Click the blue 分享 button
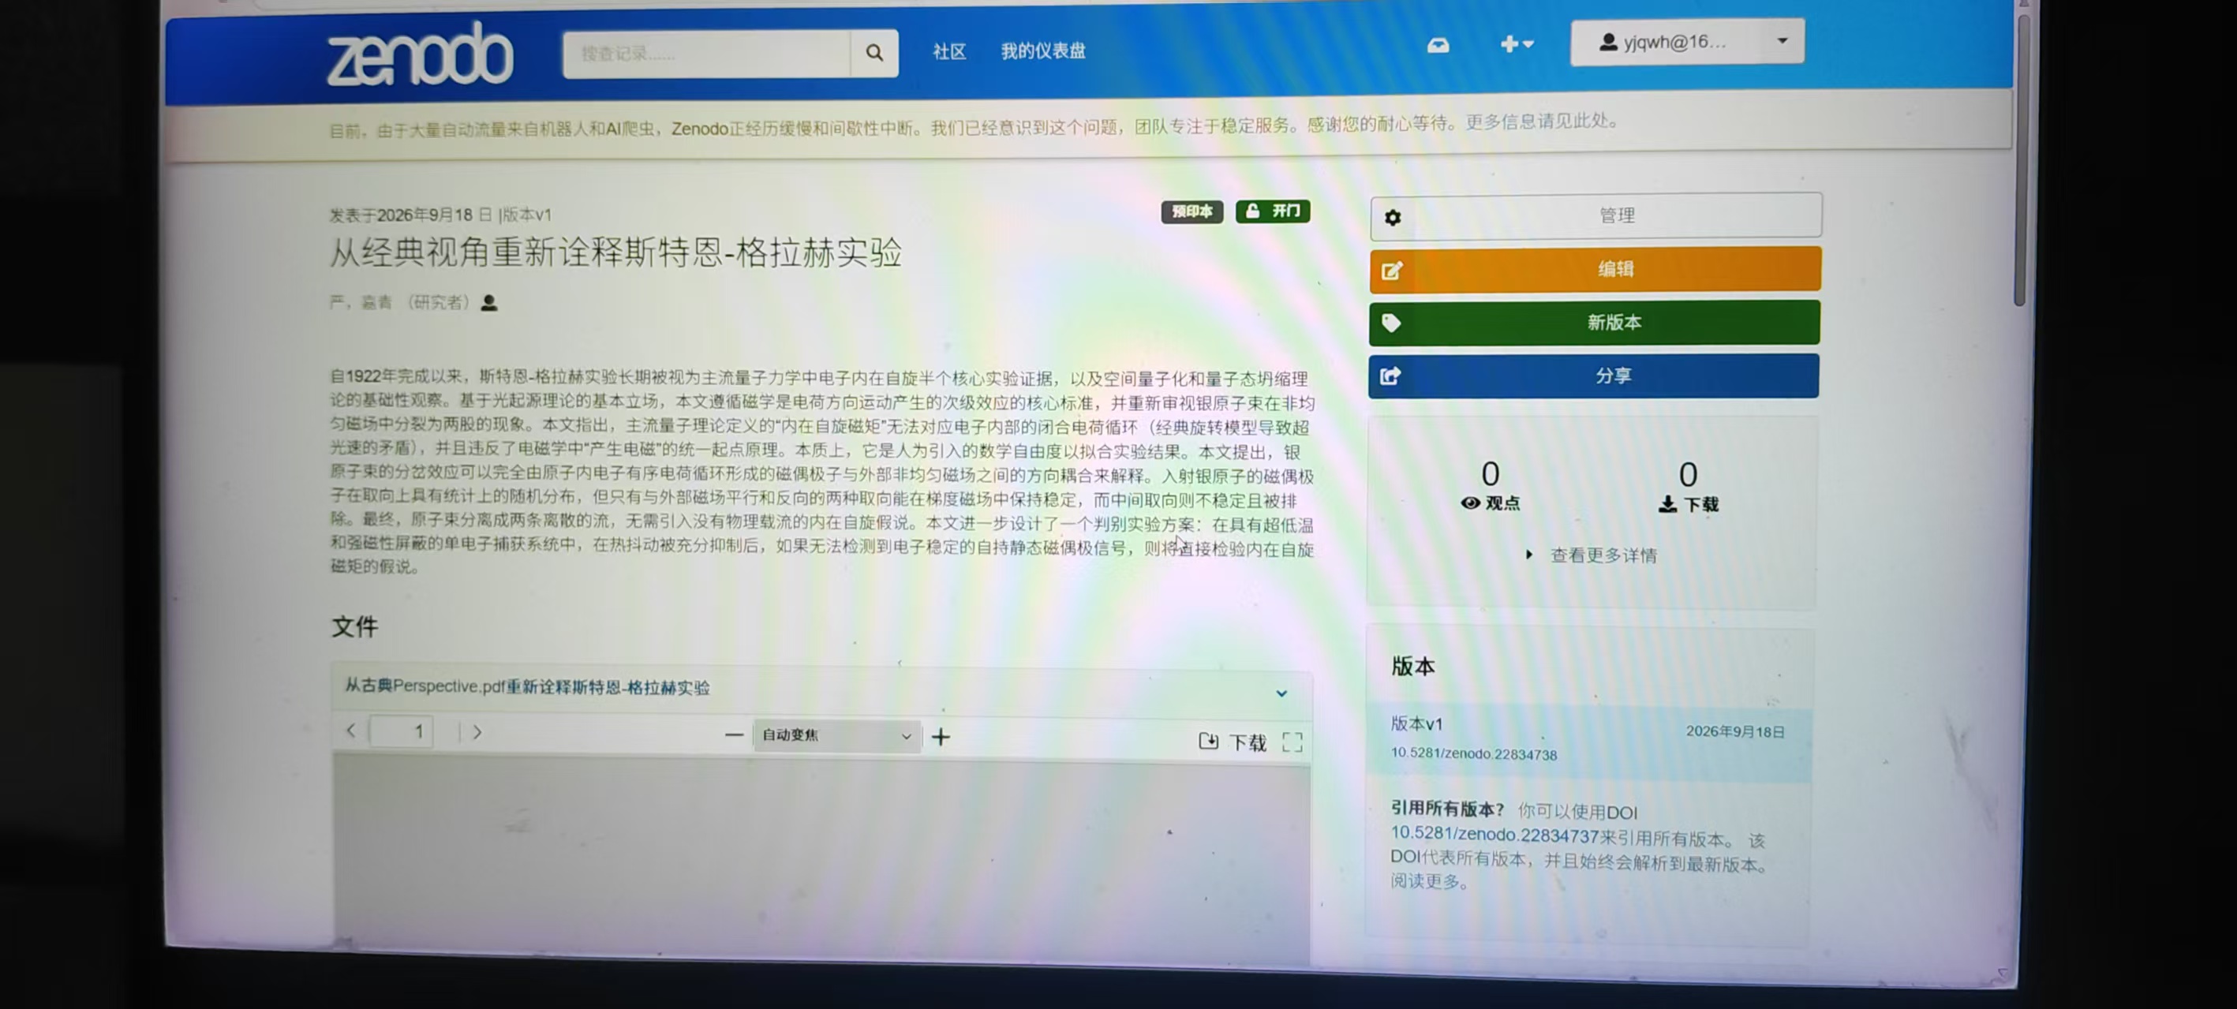The height and width of the screenshot is (1009, 2237). click(1593, 375)
